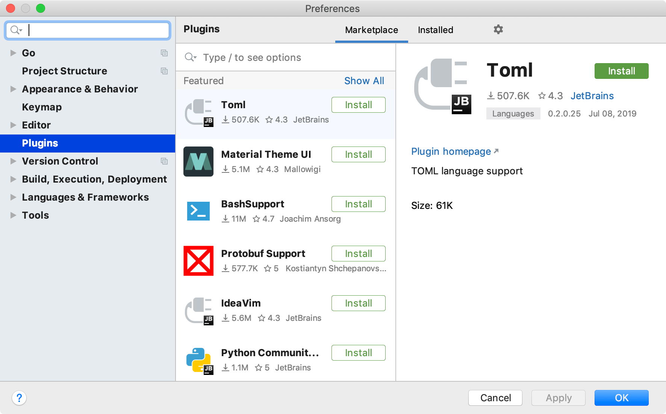Expand Appearance & Behavior settings
The image size is (666, 414).
click(x=13, y=89)
